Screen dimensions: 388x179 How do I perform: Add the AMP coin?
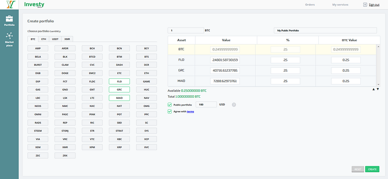(x=38, y=48)
